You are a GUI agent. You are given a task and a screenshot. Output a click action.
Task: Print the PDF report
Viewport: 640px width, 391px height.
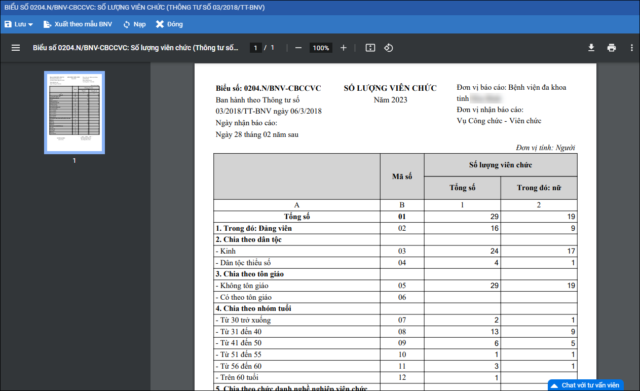pyautogui.click(x=612, y=48)
